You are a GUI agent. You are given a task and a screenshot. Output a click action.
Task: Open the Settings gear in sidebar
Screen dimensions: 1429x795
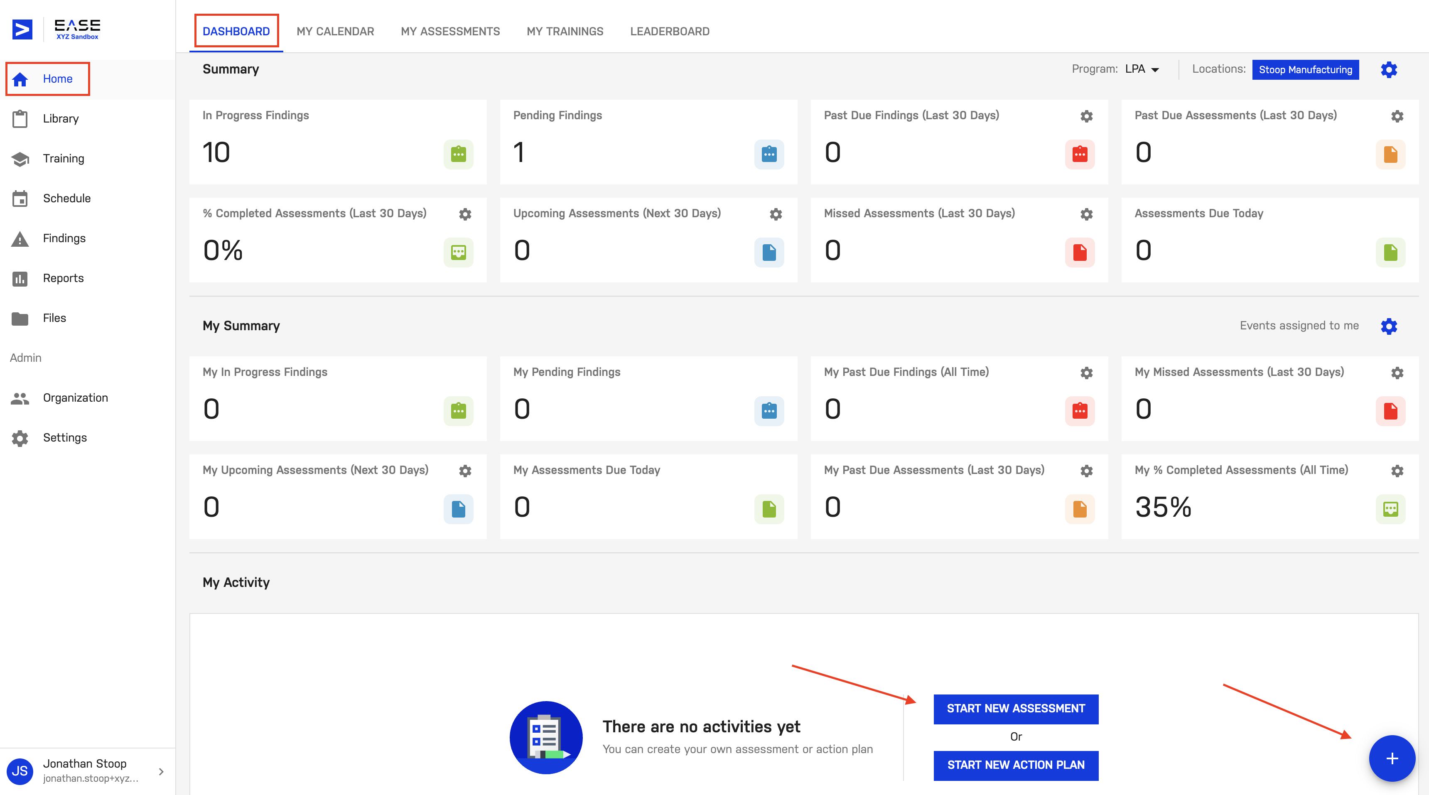pyautogui.click(x=20, y=438)
